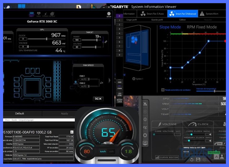
Task: Select profile slot 1
Action: (x=119, y=20)
